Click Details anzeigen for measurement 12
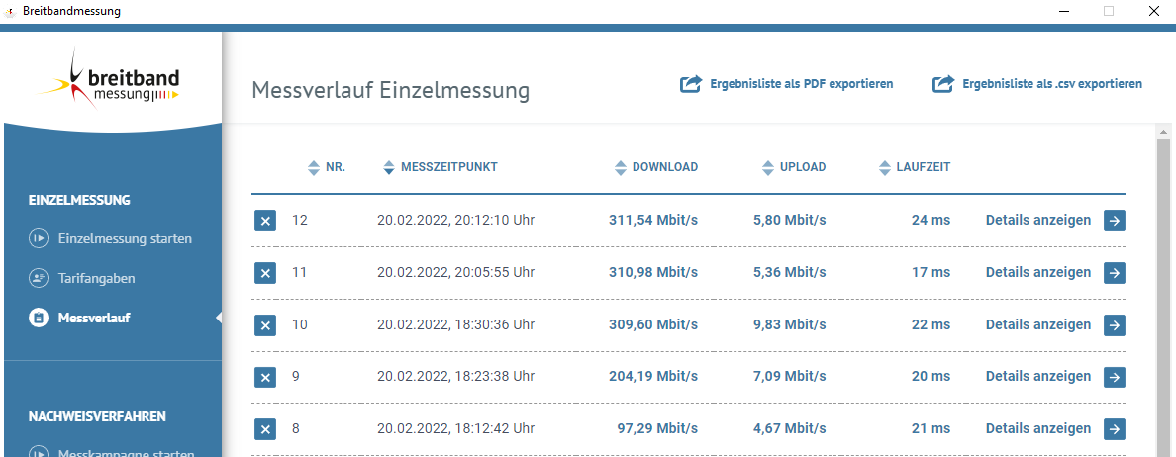Screen dimensions: 1176x457 [1038, 221]
